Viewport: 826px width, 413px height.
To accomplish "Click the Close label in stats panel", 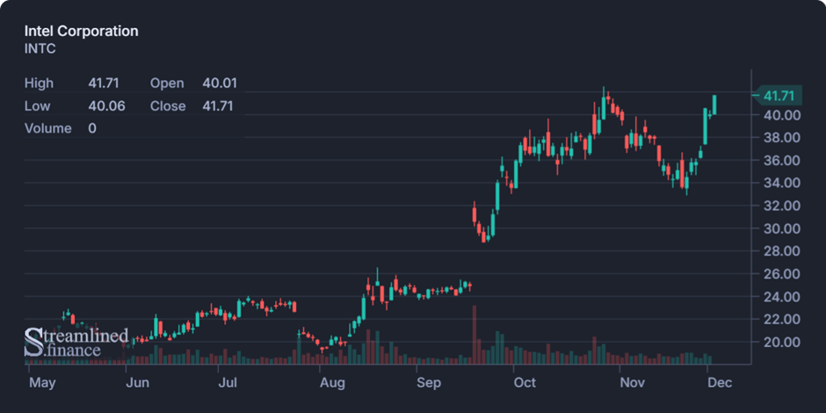I will [x=168, y=105].
